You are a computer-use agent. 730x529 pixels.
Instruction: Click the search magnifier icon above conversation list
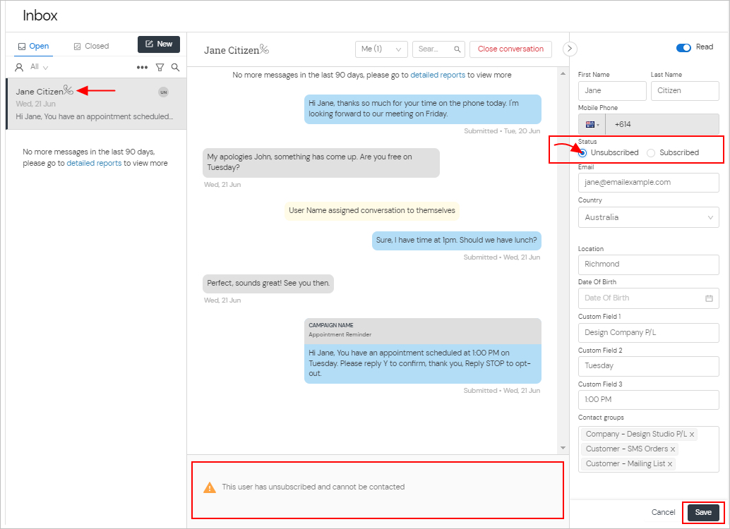tap(175, 68)
